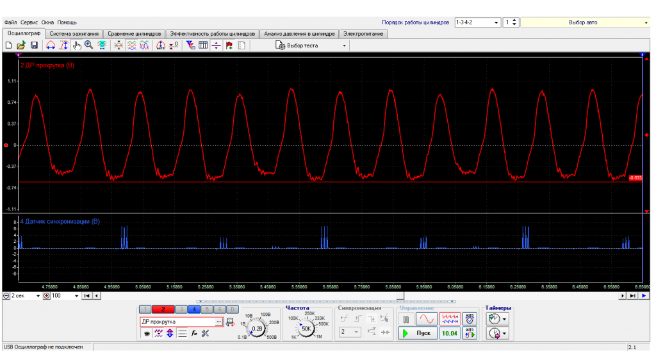
Task: Click the purple wave invert icon
Action: tap(158, 333)
